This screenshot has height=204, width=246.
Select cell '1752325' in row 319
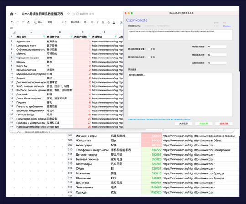[152, 192]
